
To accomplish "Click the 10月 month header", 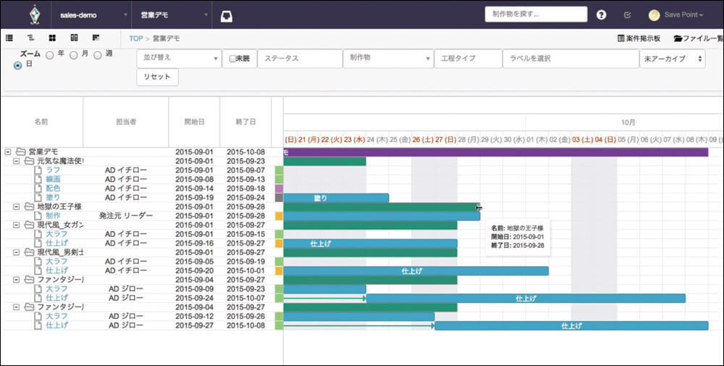I will click(x=628, y=122).
